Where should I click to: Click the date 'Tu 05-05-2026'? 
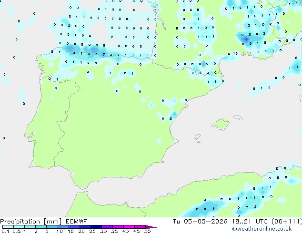(x=200, y=222)
